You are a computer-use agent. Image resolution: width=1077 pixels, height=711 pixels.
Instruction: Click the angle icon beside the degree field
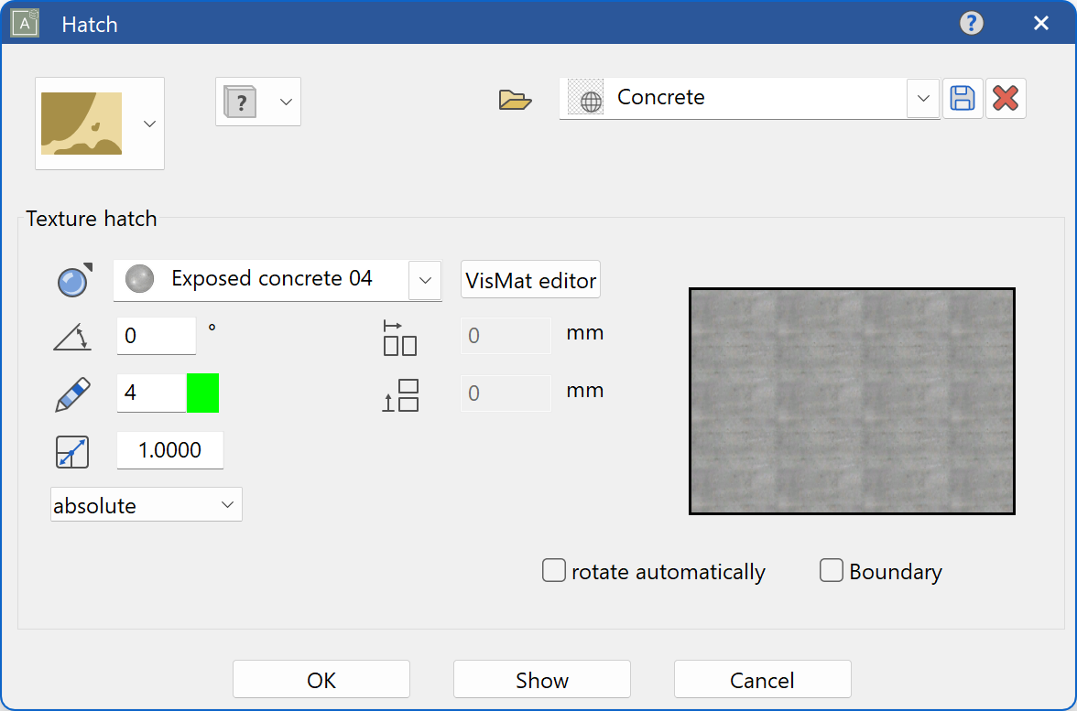pos(72,337)
